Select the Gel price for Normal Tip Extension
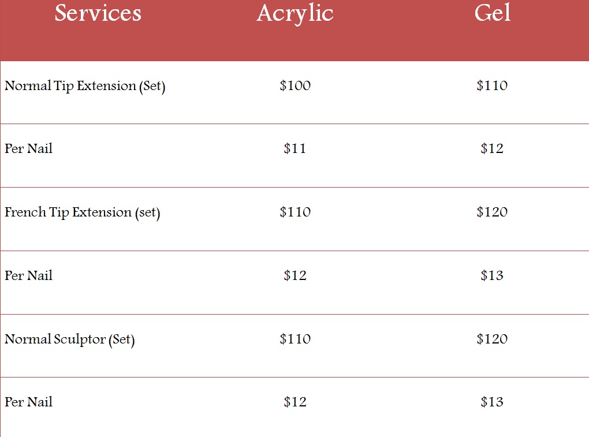Image resolution: width=589 pixels, height=437 pixels. pyautogui.click(x=492, y=86)
